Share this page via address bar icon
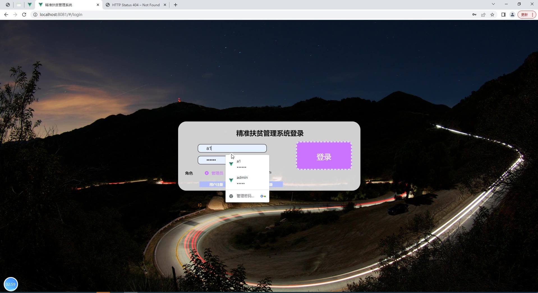This screenshot has height=293, width=538. tap(483, 15)
